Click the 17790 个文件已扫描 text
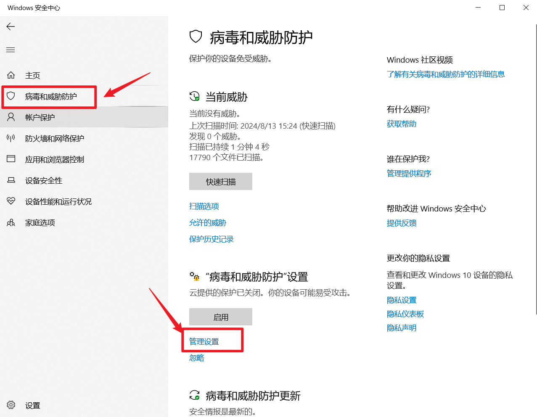This screenshot has width=537, height=417. (227, 157)
